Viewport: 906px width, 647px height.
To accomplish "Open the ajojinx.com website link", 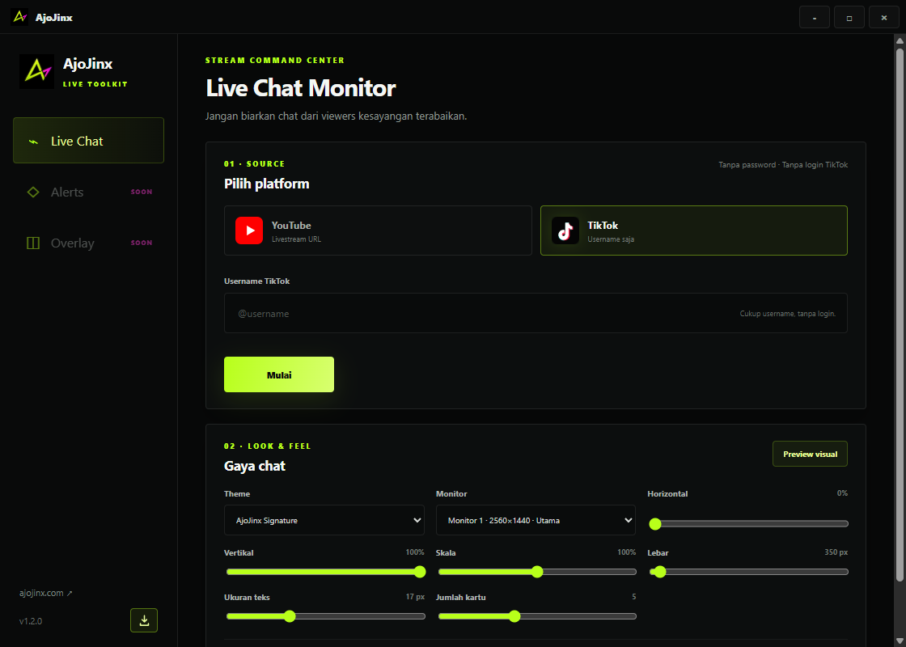I will pyautogui.click(x=46, y=593).
